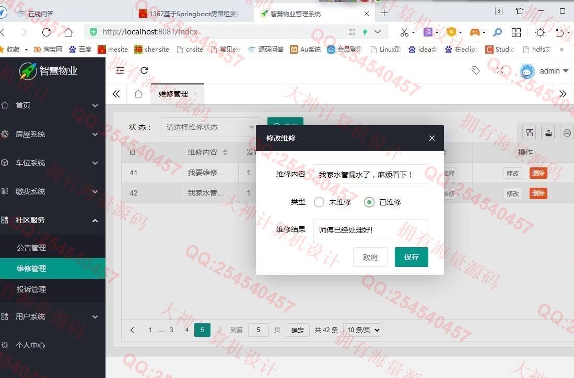Open address bar dropdown chevron

(378, 32)
